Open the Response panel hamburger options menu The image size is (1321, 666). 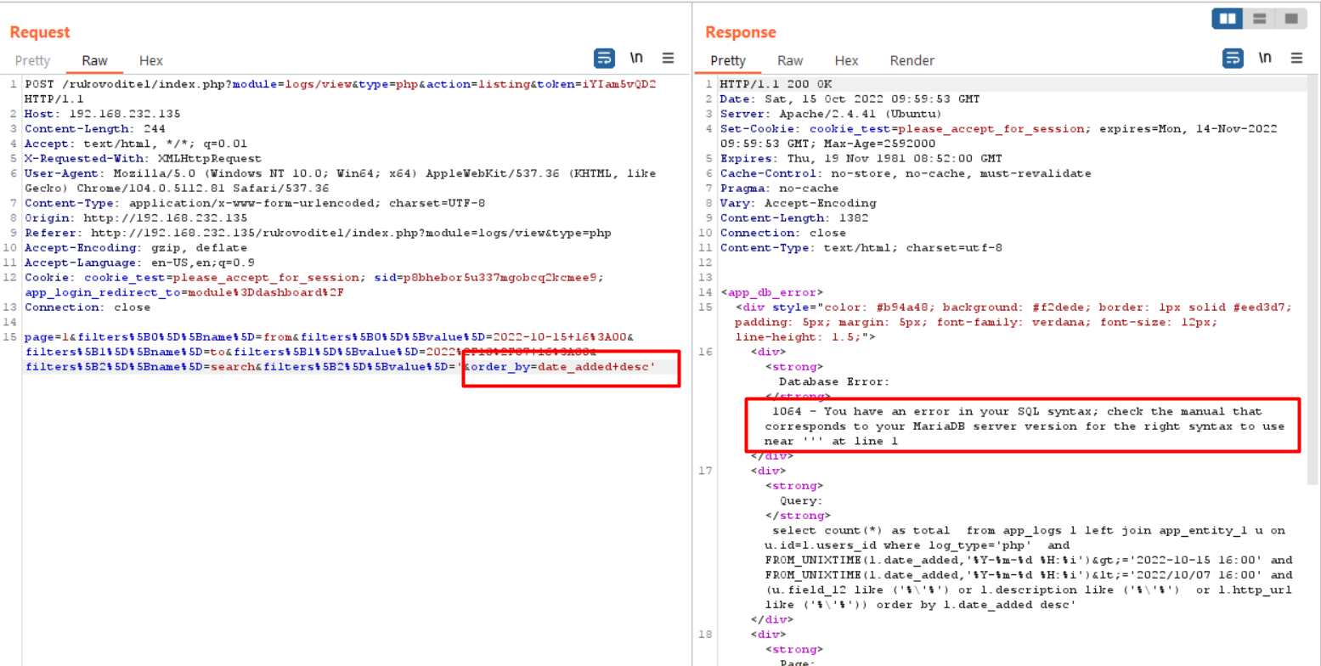pyautogui.click(x=1296, y=59)
